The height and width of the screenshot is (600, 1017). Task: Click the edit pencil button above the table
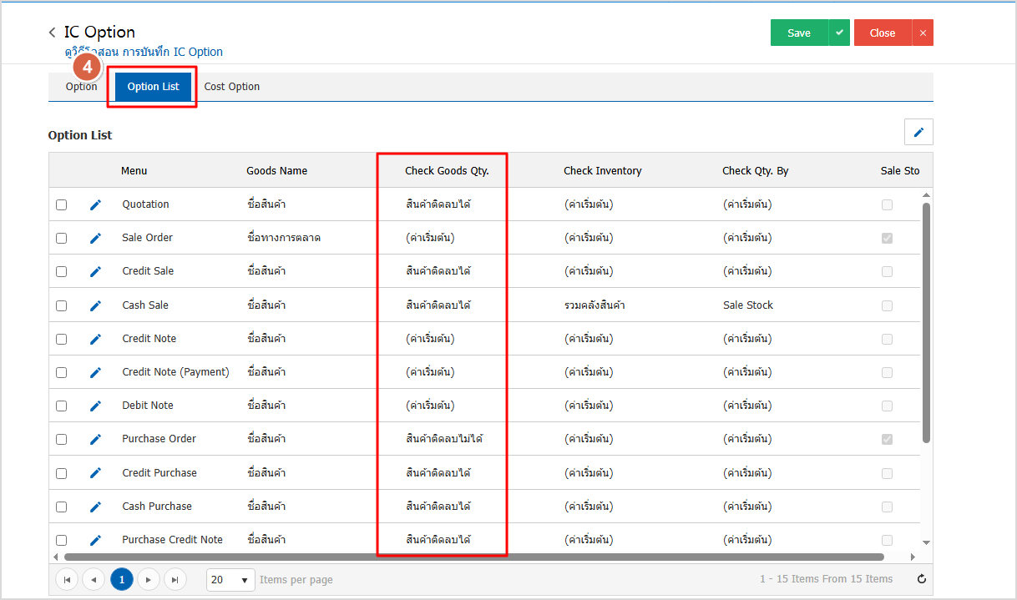coord(918,132)
